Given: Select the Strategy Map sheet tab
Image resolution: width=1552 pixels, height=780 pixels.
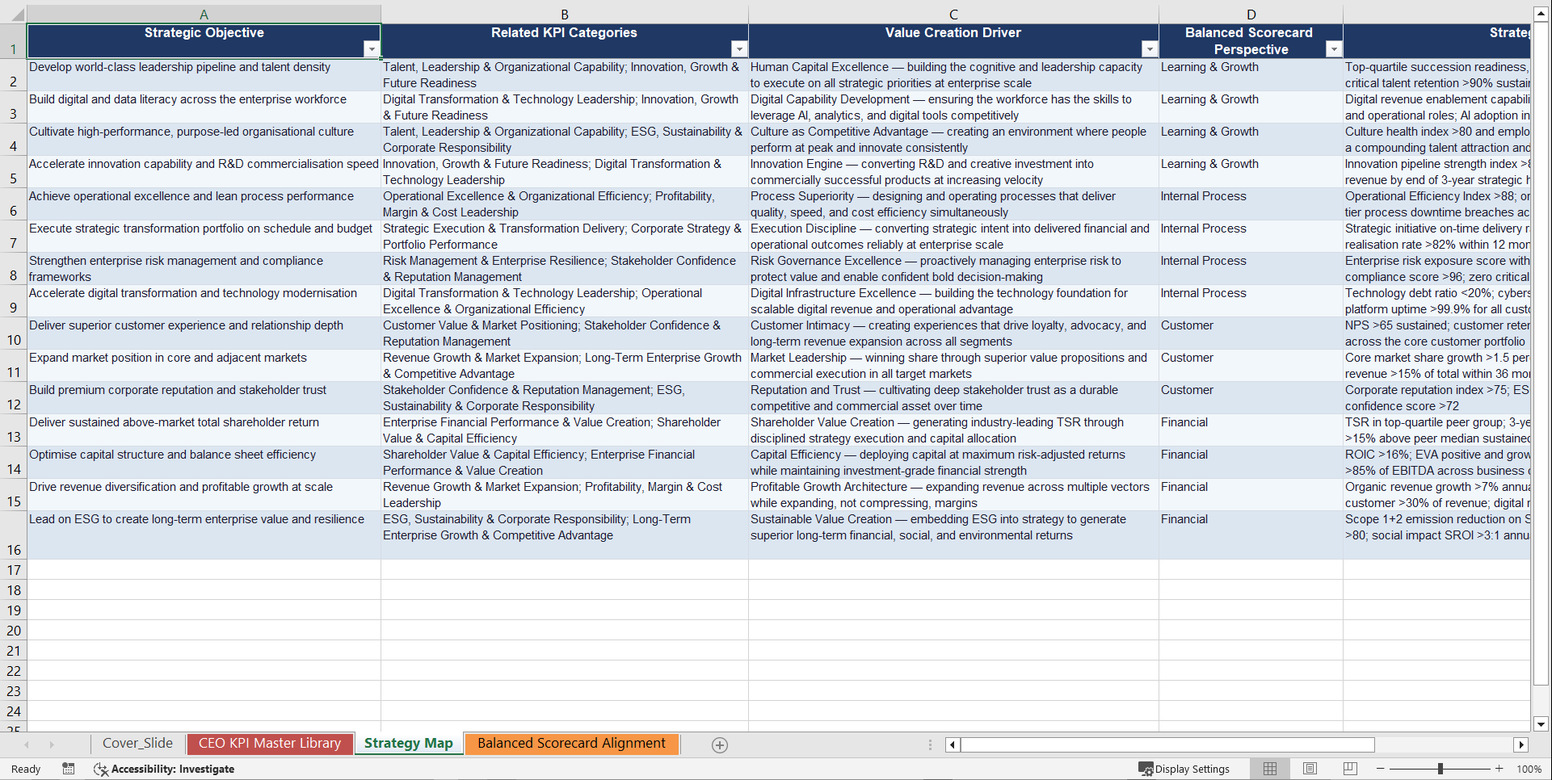Looking at the screenshot, I should (x=409, y=744).
